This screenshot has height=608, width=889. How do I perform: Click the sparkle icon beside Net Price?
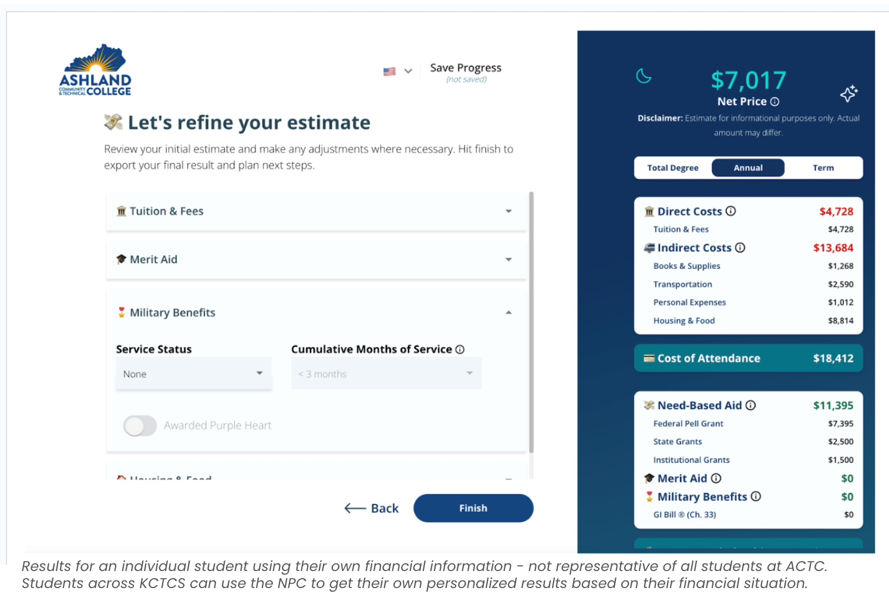point(850,93)
